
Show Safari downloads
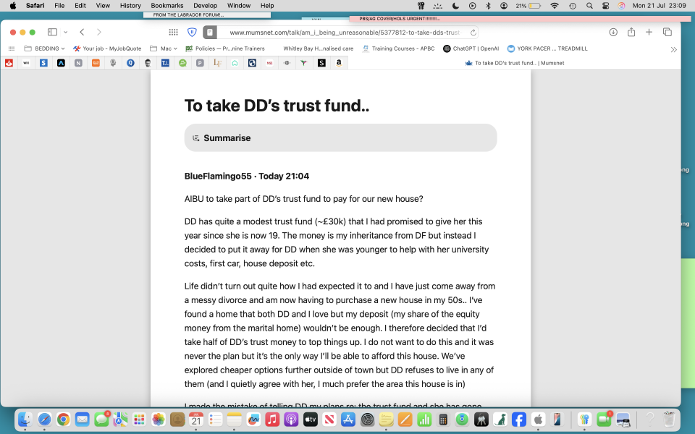pos(613,33)
